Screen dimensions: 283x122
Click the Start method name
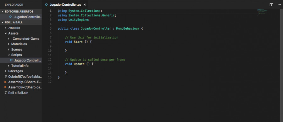tap(78, 42)
